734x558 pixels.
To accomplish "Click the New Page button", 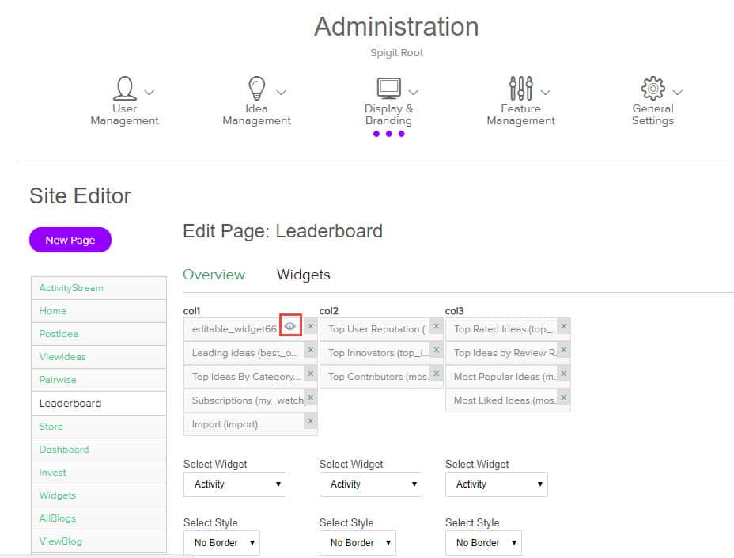I will click(70, 240).
